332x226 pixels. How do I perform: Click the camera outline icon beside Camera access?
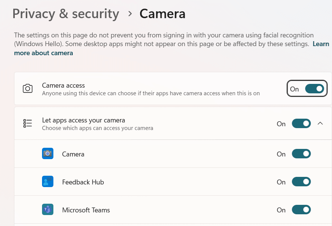[28, 89]
